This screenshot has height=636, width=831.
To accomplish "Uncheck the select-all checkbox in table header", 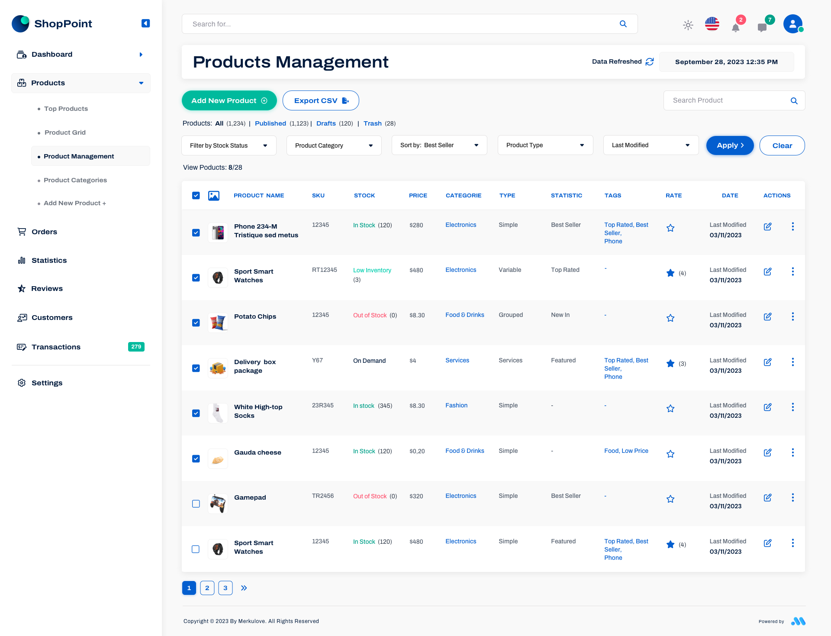I will 196,195.
